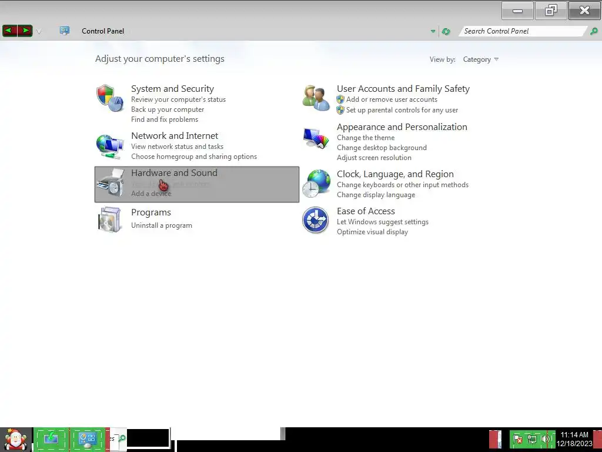Click Back up your computer
Screen dimensions: 602x452
(x=168, y=109)
